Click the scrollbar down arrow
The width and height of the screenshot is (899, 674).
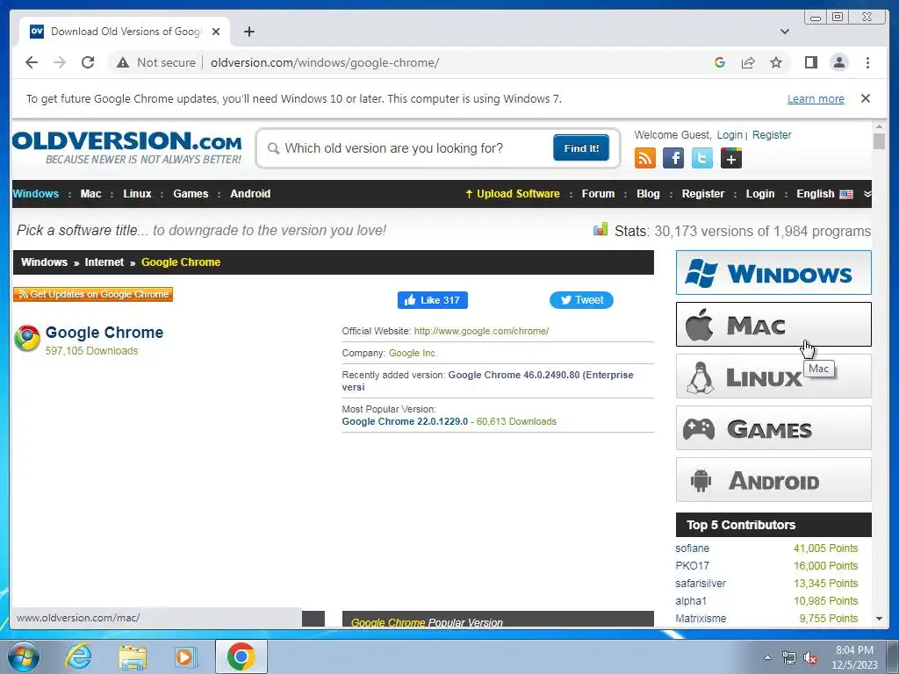[x=879, y=619]
